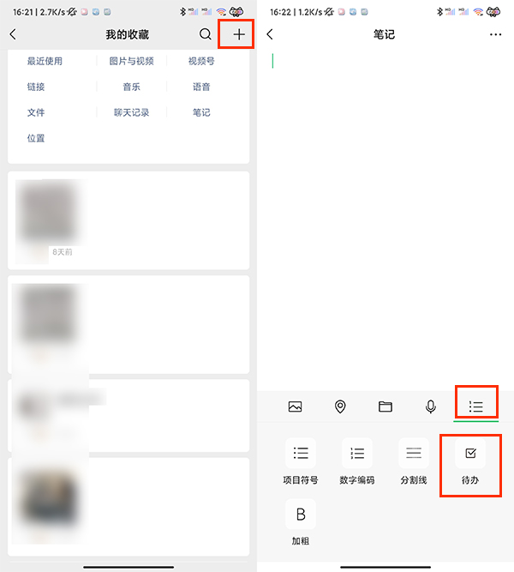This screenshot has height=572, width=514.
Task: Apply 项目符号 bullet list
Action: click(301, 462)
